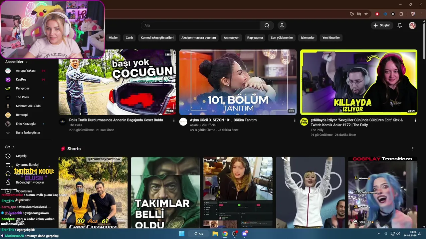Click the microphone icon in system tray
The image size is (426, 239).
point(386,234)
